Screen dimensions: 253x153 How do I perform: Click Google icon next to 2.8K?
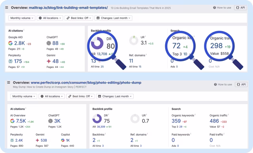coord(11,43)
